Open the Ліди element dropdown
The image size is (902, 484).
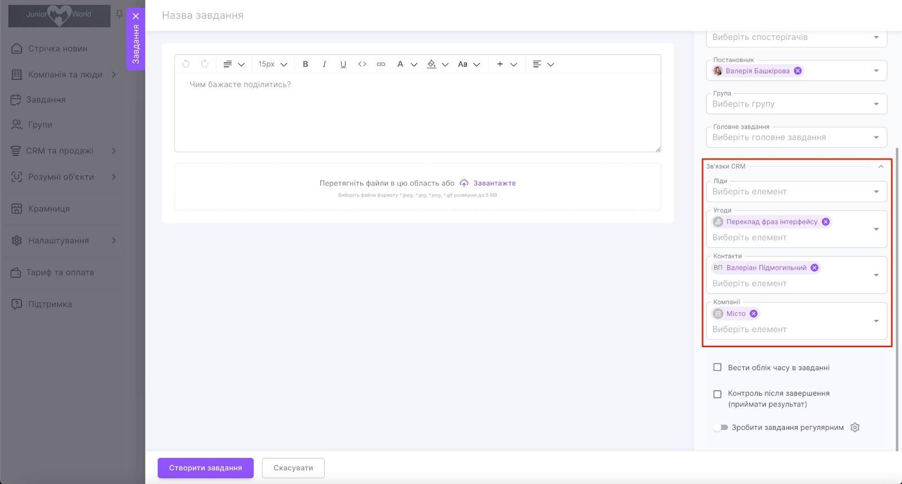pyautogui.click(x=796, y=192)
